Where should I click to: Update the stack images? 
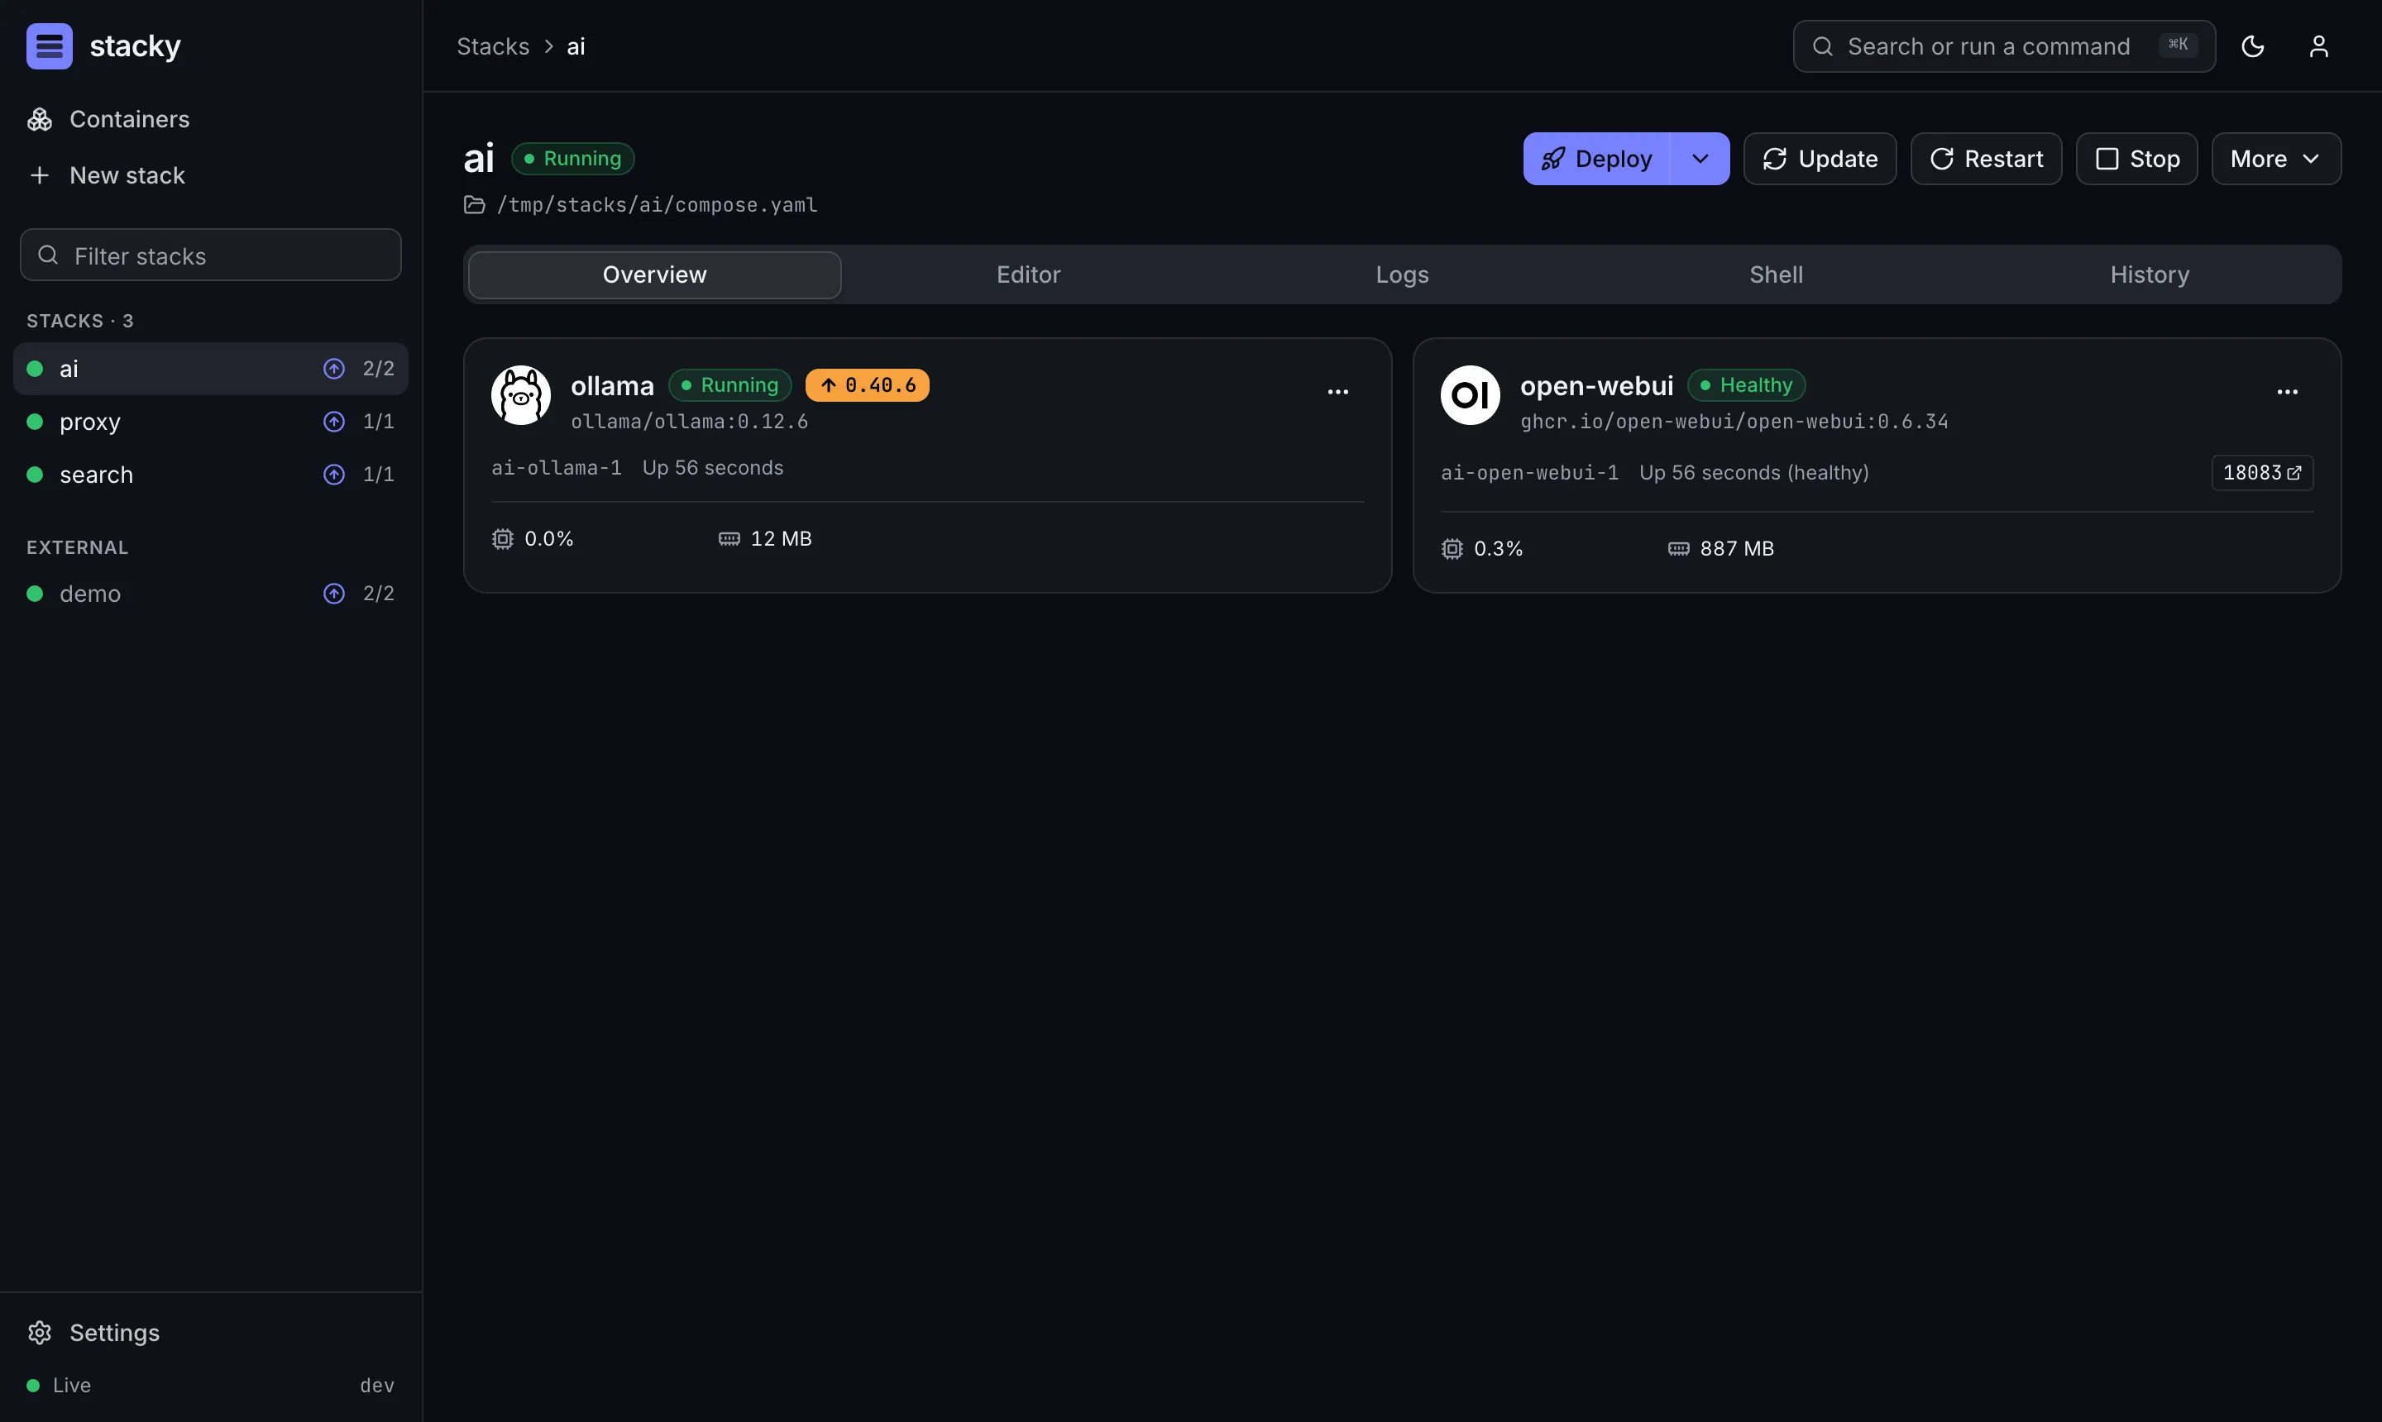coord(1820,159)
